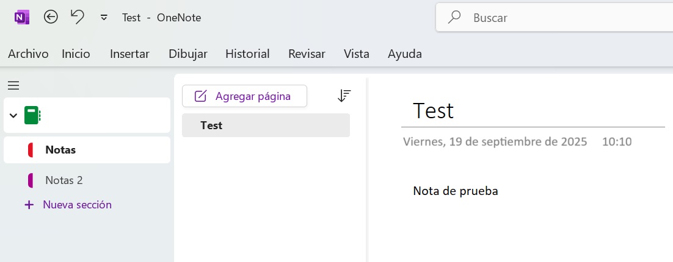Click the Nota de prueba text
The width and height of the screenshot is (673, 262).
(x=456, y=191)
